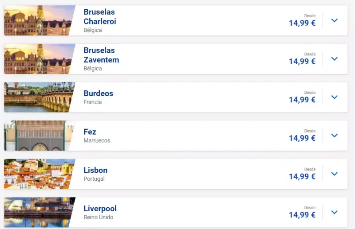Open the Burdeos bridge photo thumbnail
This screenshot has width=355, height=229.
click(38, 97)
